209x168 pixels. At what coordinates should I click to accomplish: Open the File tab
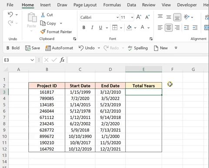point(10,5)
